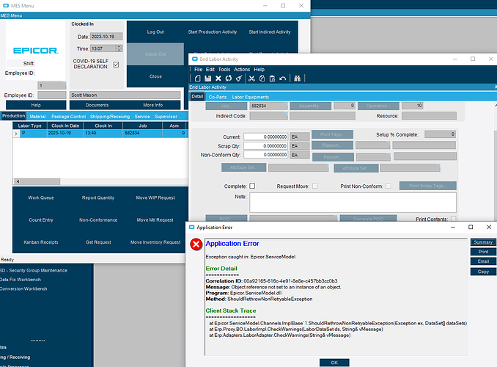Click Move WIP Request
Screen dimensions: 497x367
tap(155, 197)
